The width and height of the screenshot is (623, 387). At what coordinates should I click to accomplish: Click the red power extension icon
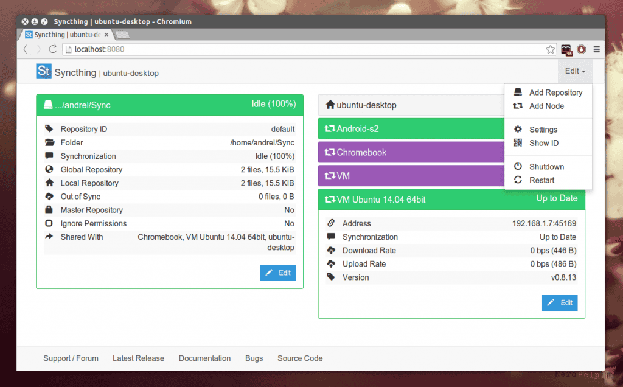(581, 49)
